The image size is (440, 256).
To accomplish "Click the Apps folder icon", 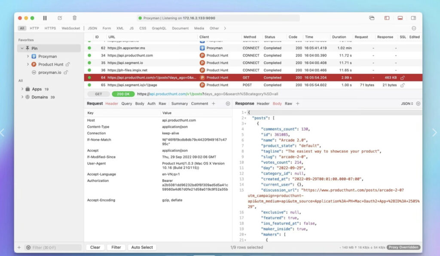I will pyautogui.click(x=27, y=89).
